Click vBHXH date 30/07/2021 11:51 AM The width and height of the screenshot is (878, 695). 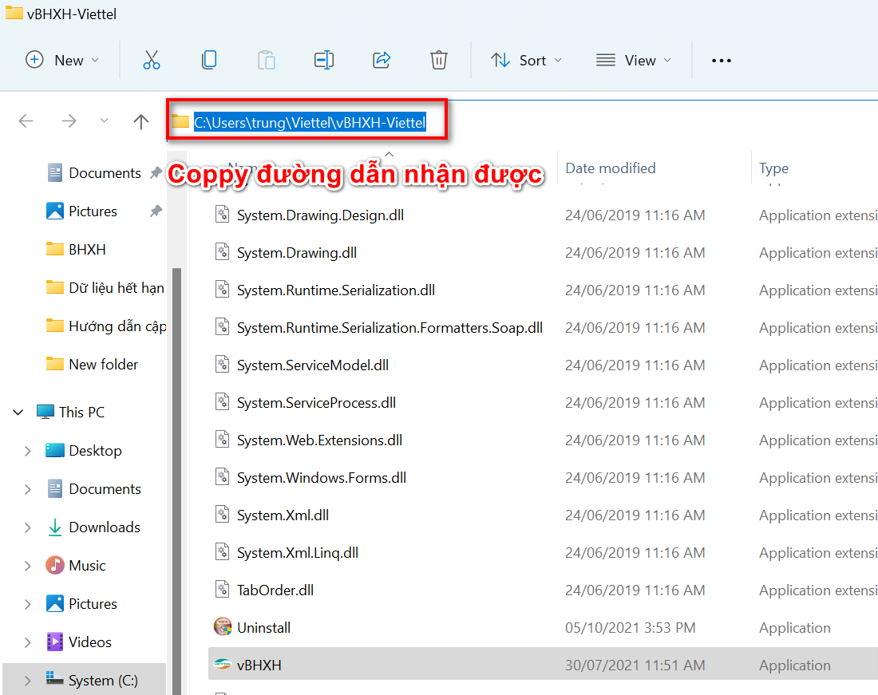pos(635,665)
